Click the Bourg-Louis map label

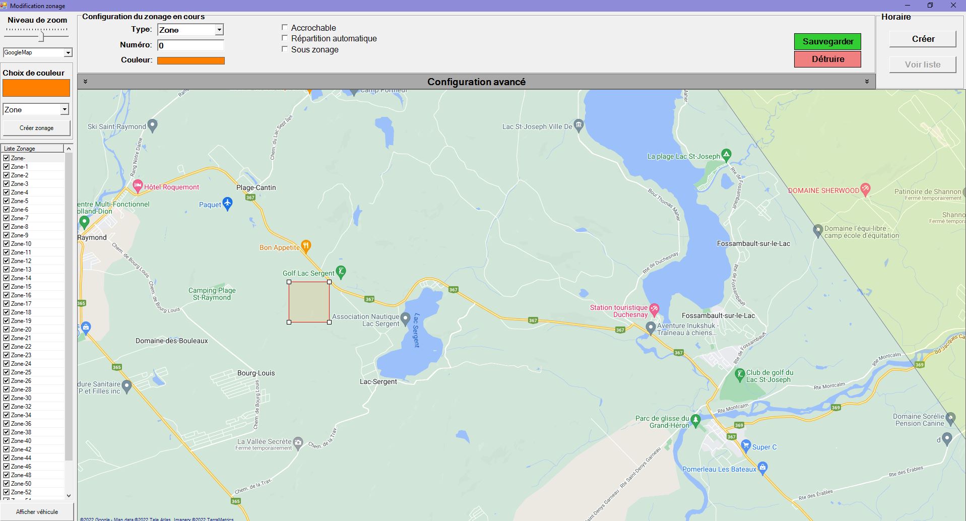[256, 373]
